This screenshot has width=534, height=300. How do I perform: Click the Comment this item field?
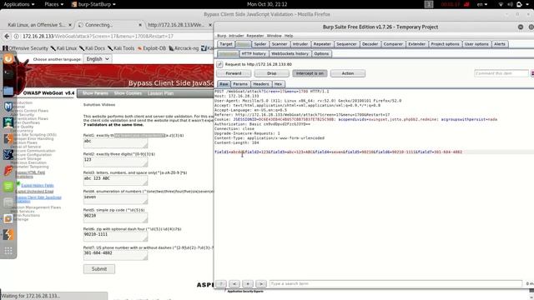coord(501,73)
